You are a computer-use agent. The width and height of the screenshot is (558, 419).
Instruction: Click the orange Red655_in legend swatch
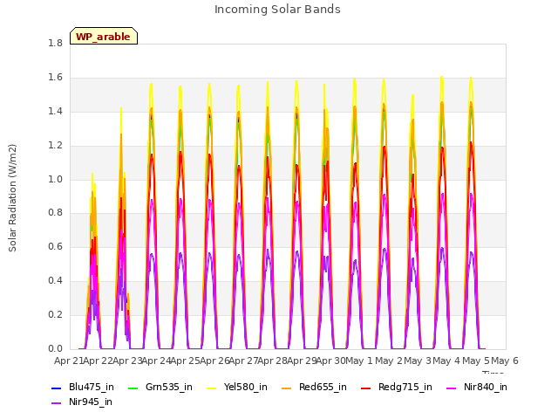tap(287, 388)
